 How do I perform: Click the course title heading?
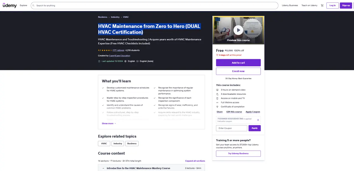[x=149, y=29]
